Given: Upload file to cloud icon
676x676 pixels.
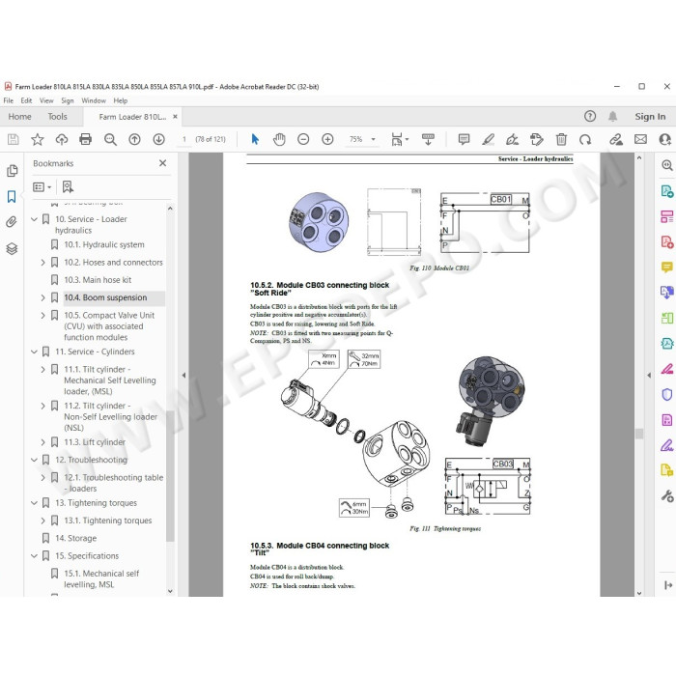Looking at the screenshot, I should click(62, 139).
